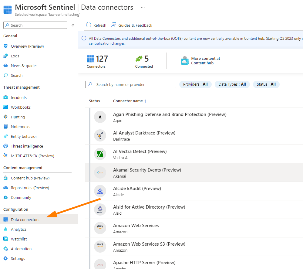Open the Providers : All filter
Screen dimensions: 303x269
click(195, 84)
